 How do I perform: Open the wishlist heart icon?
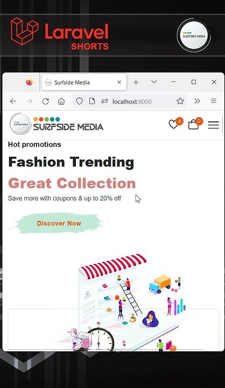pos(174,124)
